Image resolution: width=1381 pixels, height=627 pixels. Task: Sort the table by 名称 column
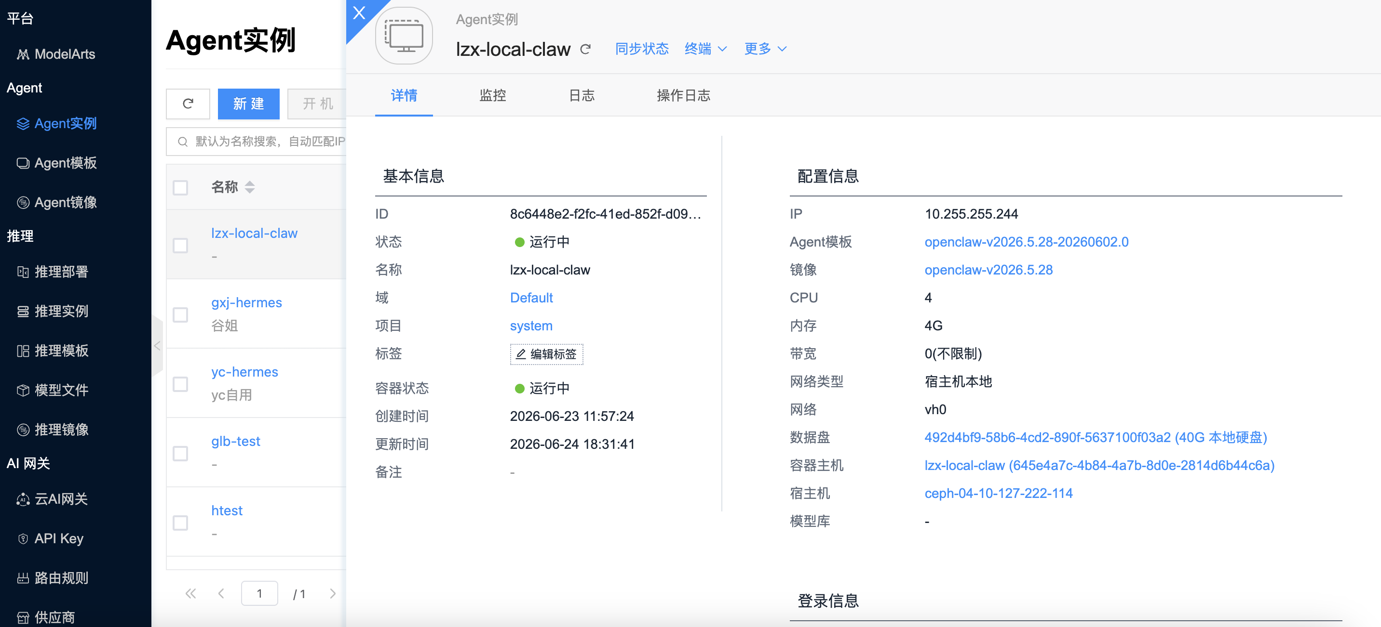(249, 187)
